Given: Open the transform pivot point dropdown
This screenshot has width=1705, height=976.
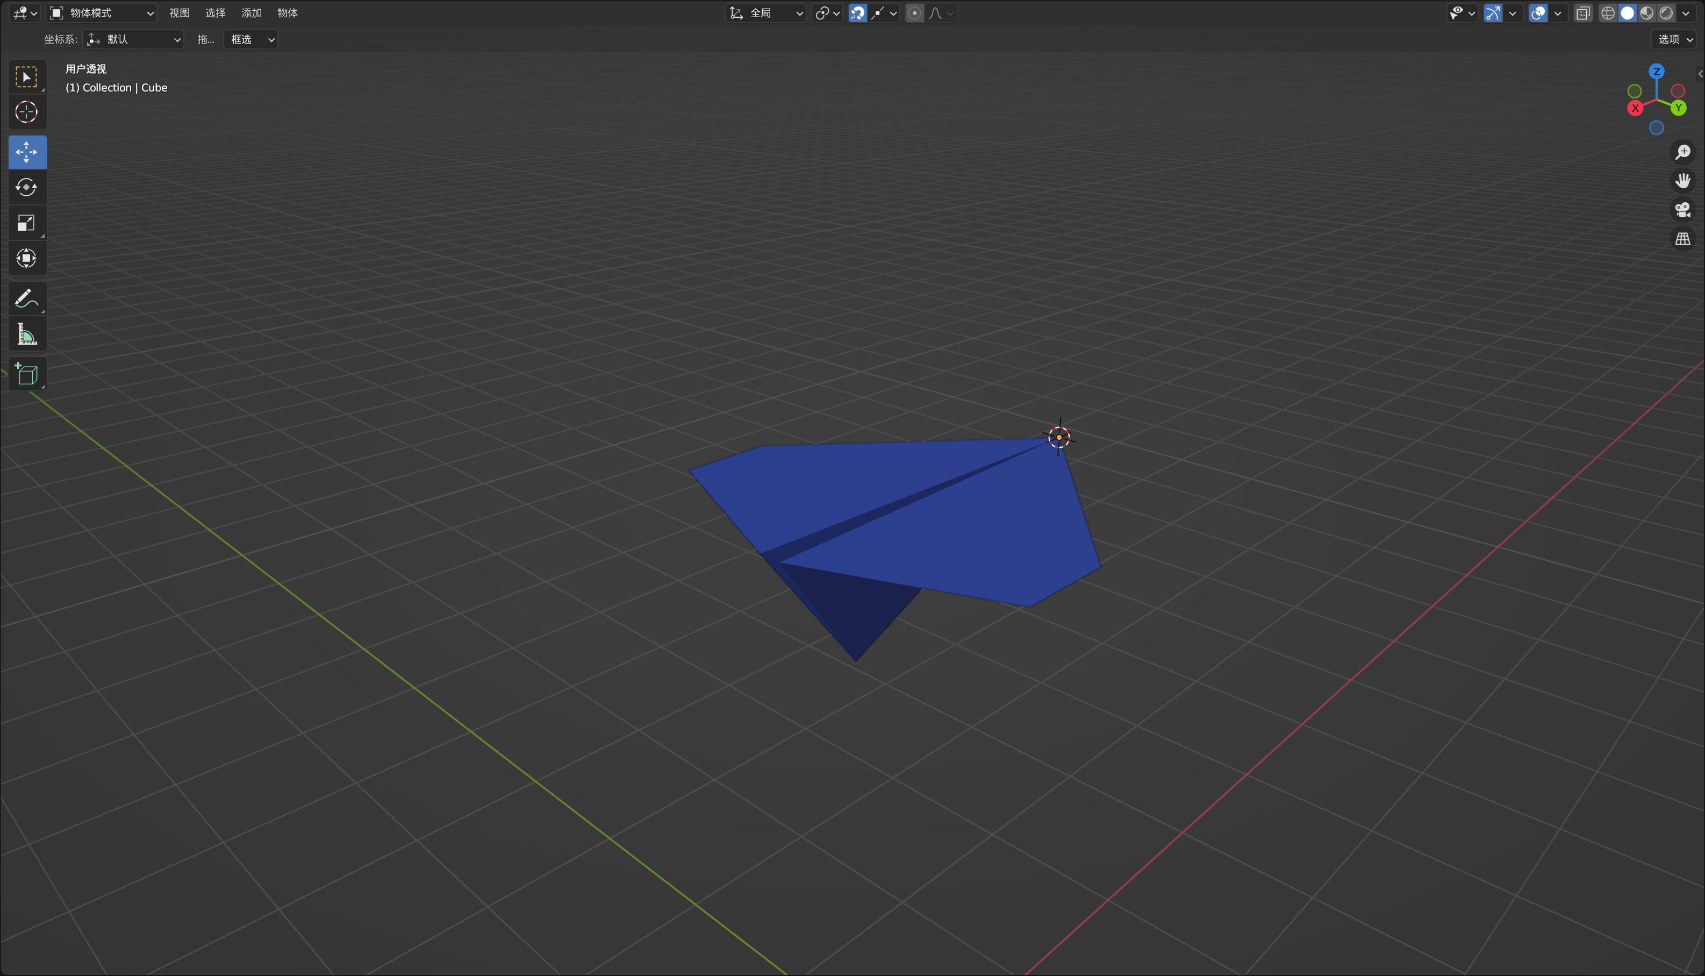Looking at the screenshot, I should click(827, 13).
